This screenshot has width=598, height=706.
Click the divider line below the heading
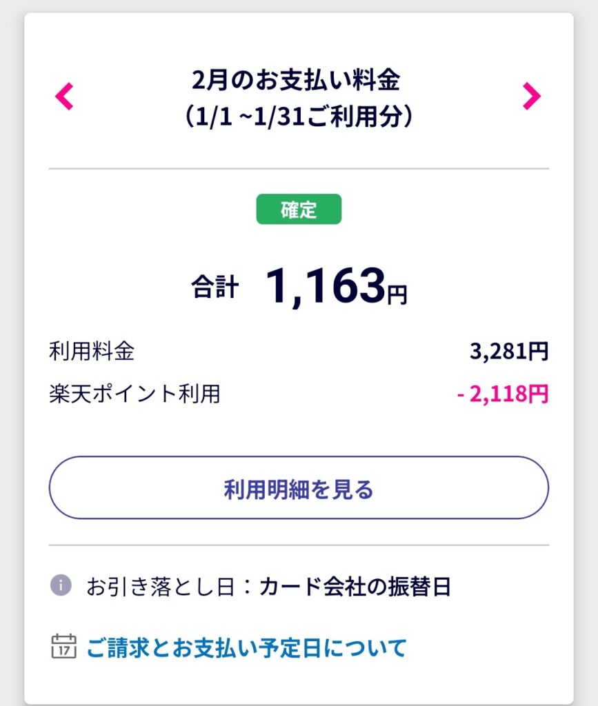299,168
